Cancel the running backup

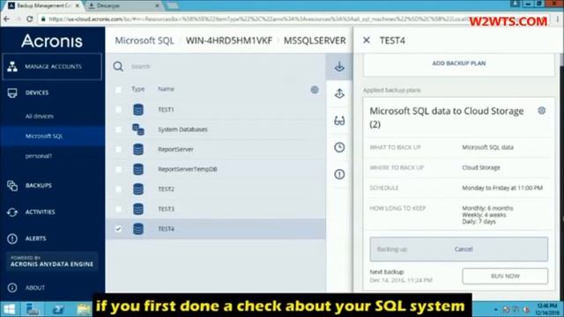pyautogui.click(x=464, y=249)
